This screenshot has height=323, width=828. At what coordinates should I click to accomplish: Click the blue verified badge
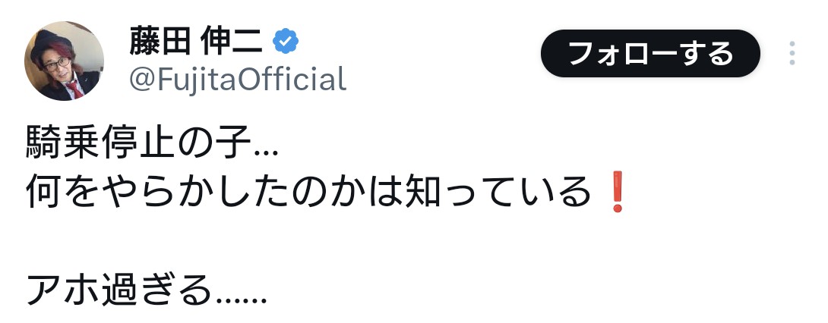coord(286,42)
